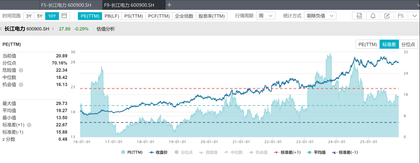Click the alert bell icon
The height and width of the screenshot is (163, 420).
click(x=373, y=16)
